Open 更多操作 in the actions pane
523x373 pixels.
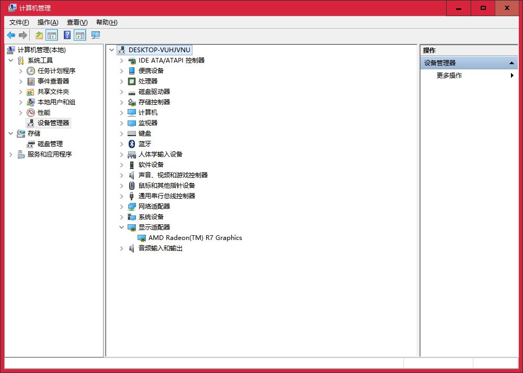tap(449, 76)
